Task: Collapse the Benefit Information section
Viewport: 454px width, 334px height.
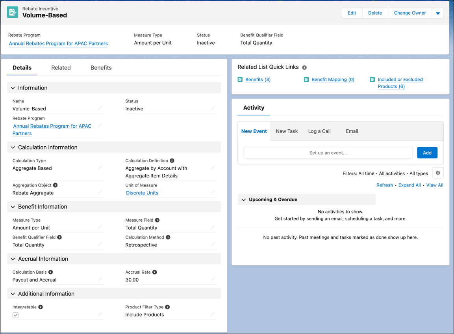Action: [x=13, y=207]
